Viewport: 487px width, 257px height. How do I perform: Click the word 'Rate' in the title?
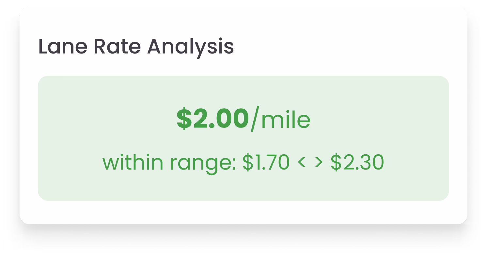click(x=117, y=47)
